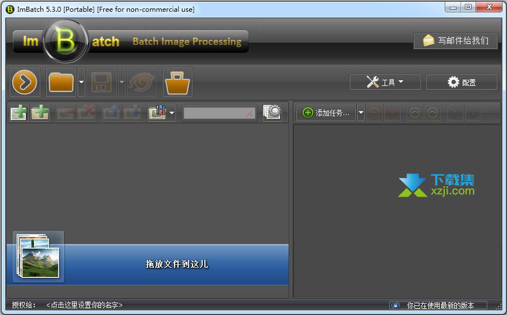Click the large glowing B logo emblem
This screenshot has width=507, height=315.
click(66, 41)
